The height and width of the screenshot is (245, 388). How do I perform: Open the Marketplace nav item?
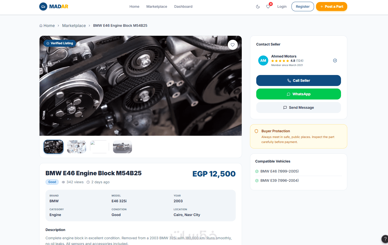pyautogui.click(x=157, y=6)
